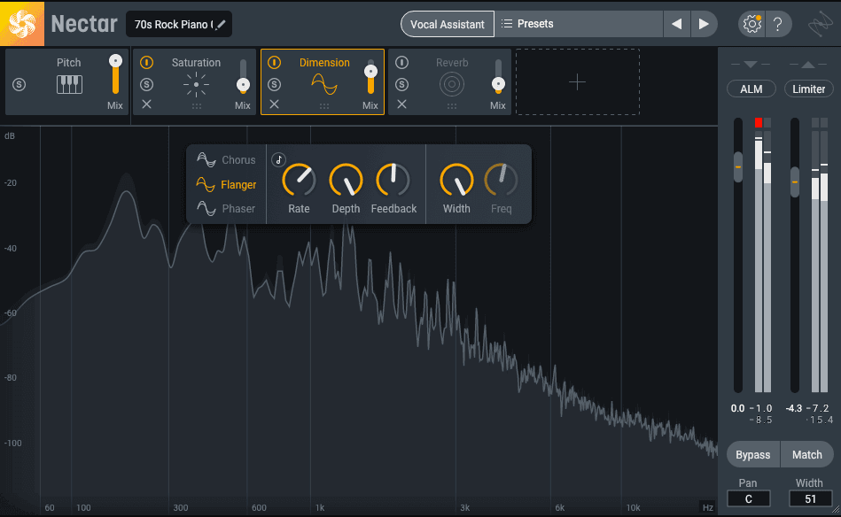The width and height of the screenshot is (841, 517).
Task: Click the Pan value field
Action: [x=748, y=498]
